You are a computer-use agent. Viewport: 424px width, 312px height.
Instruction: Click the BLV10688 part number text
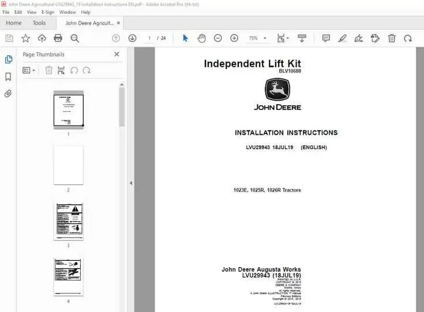click(x=290, y=71)
